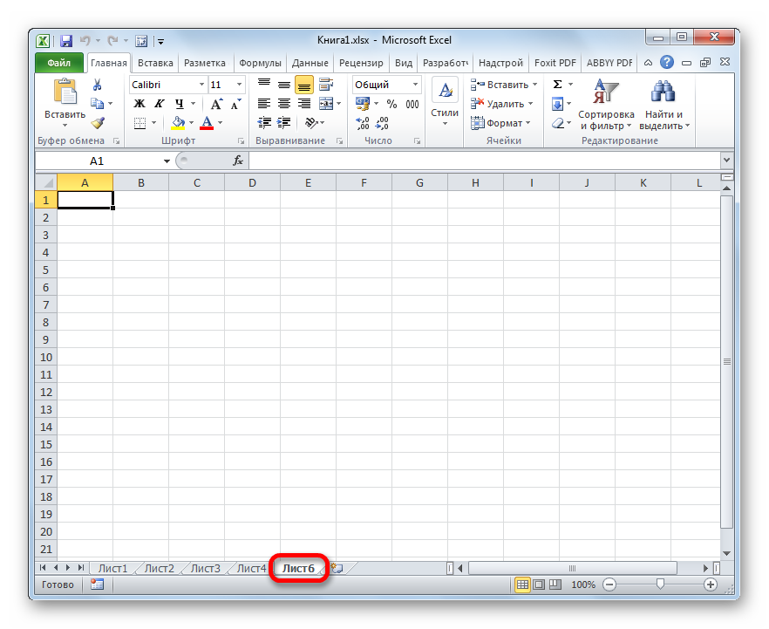Toggle the highlighted bottom align button
Screen dimensions: 769x629
(303, 85)
